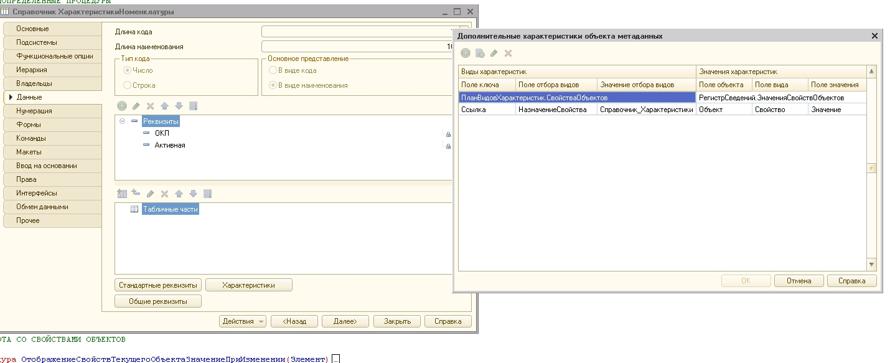Click the move-down arrow in attributes toolbar

(179, 106)
